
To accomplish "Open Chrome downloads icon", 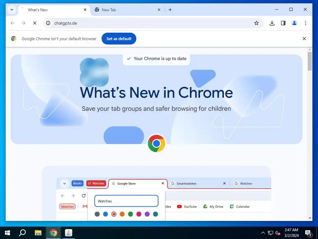I will click(x=272, y=23).
